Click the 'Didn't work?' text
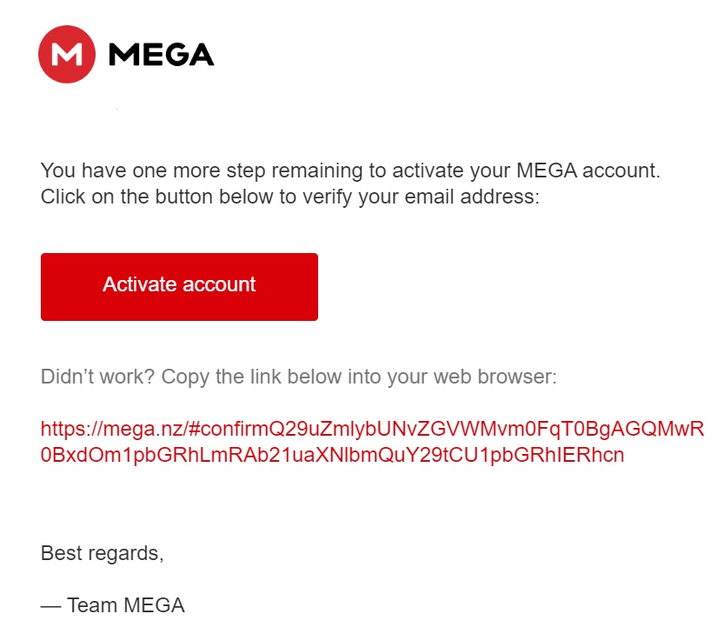Image resolution: width=724 pixels, height=634 pixels. pos(97,377)
